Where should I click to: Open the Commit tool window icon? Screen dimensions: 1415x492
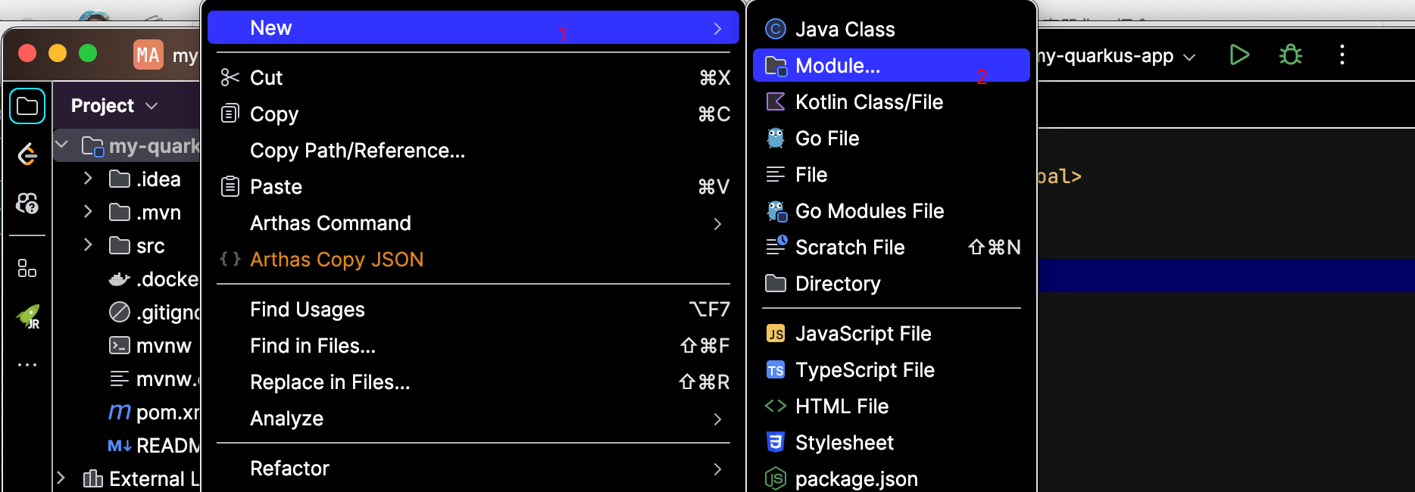point(27,154)
